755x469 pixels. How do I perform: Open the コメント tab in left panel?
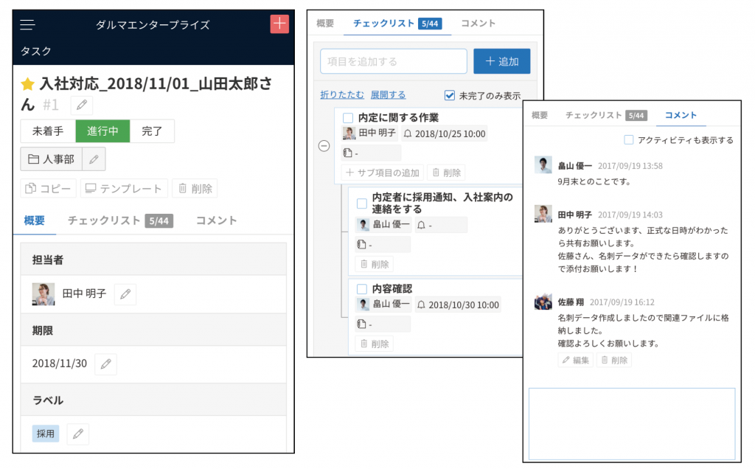coord(216,220)
